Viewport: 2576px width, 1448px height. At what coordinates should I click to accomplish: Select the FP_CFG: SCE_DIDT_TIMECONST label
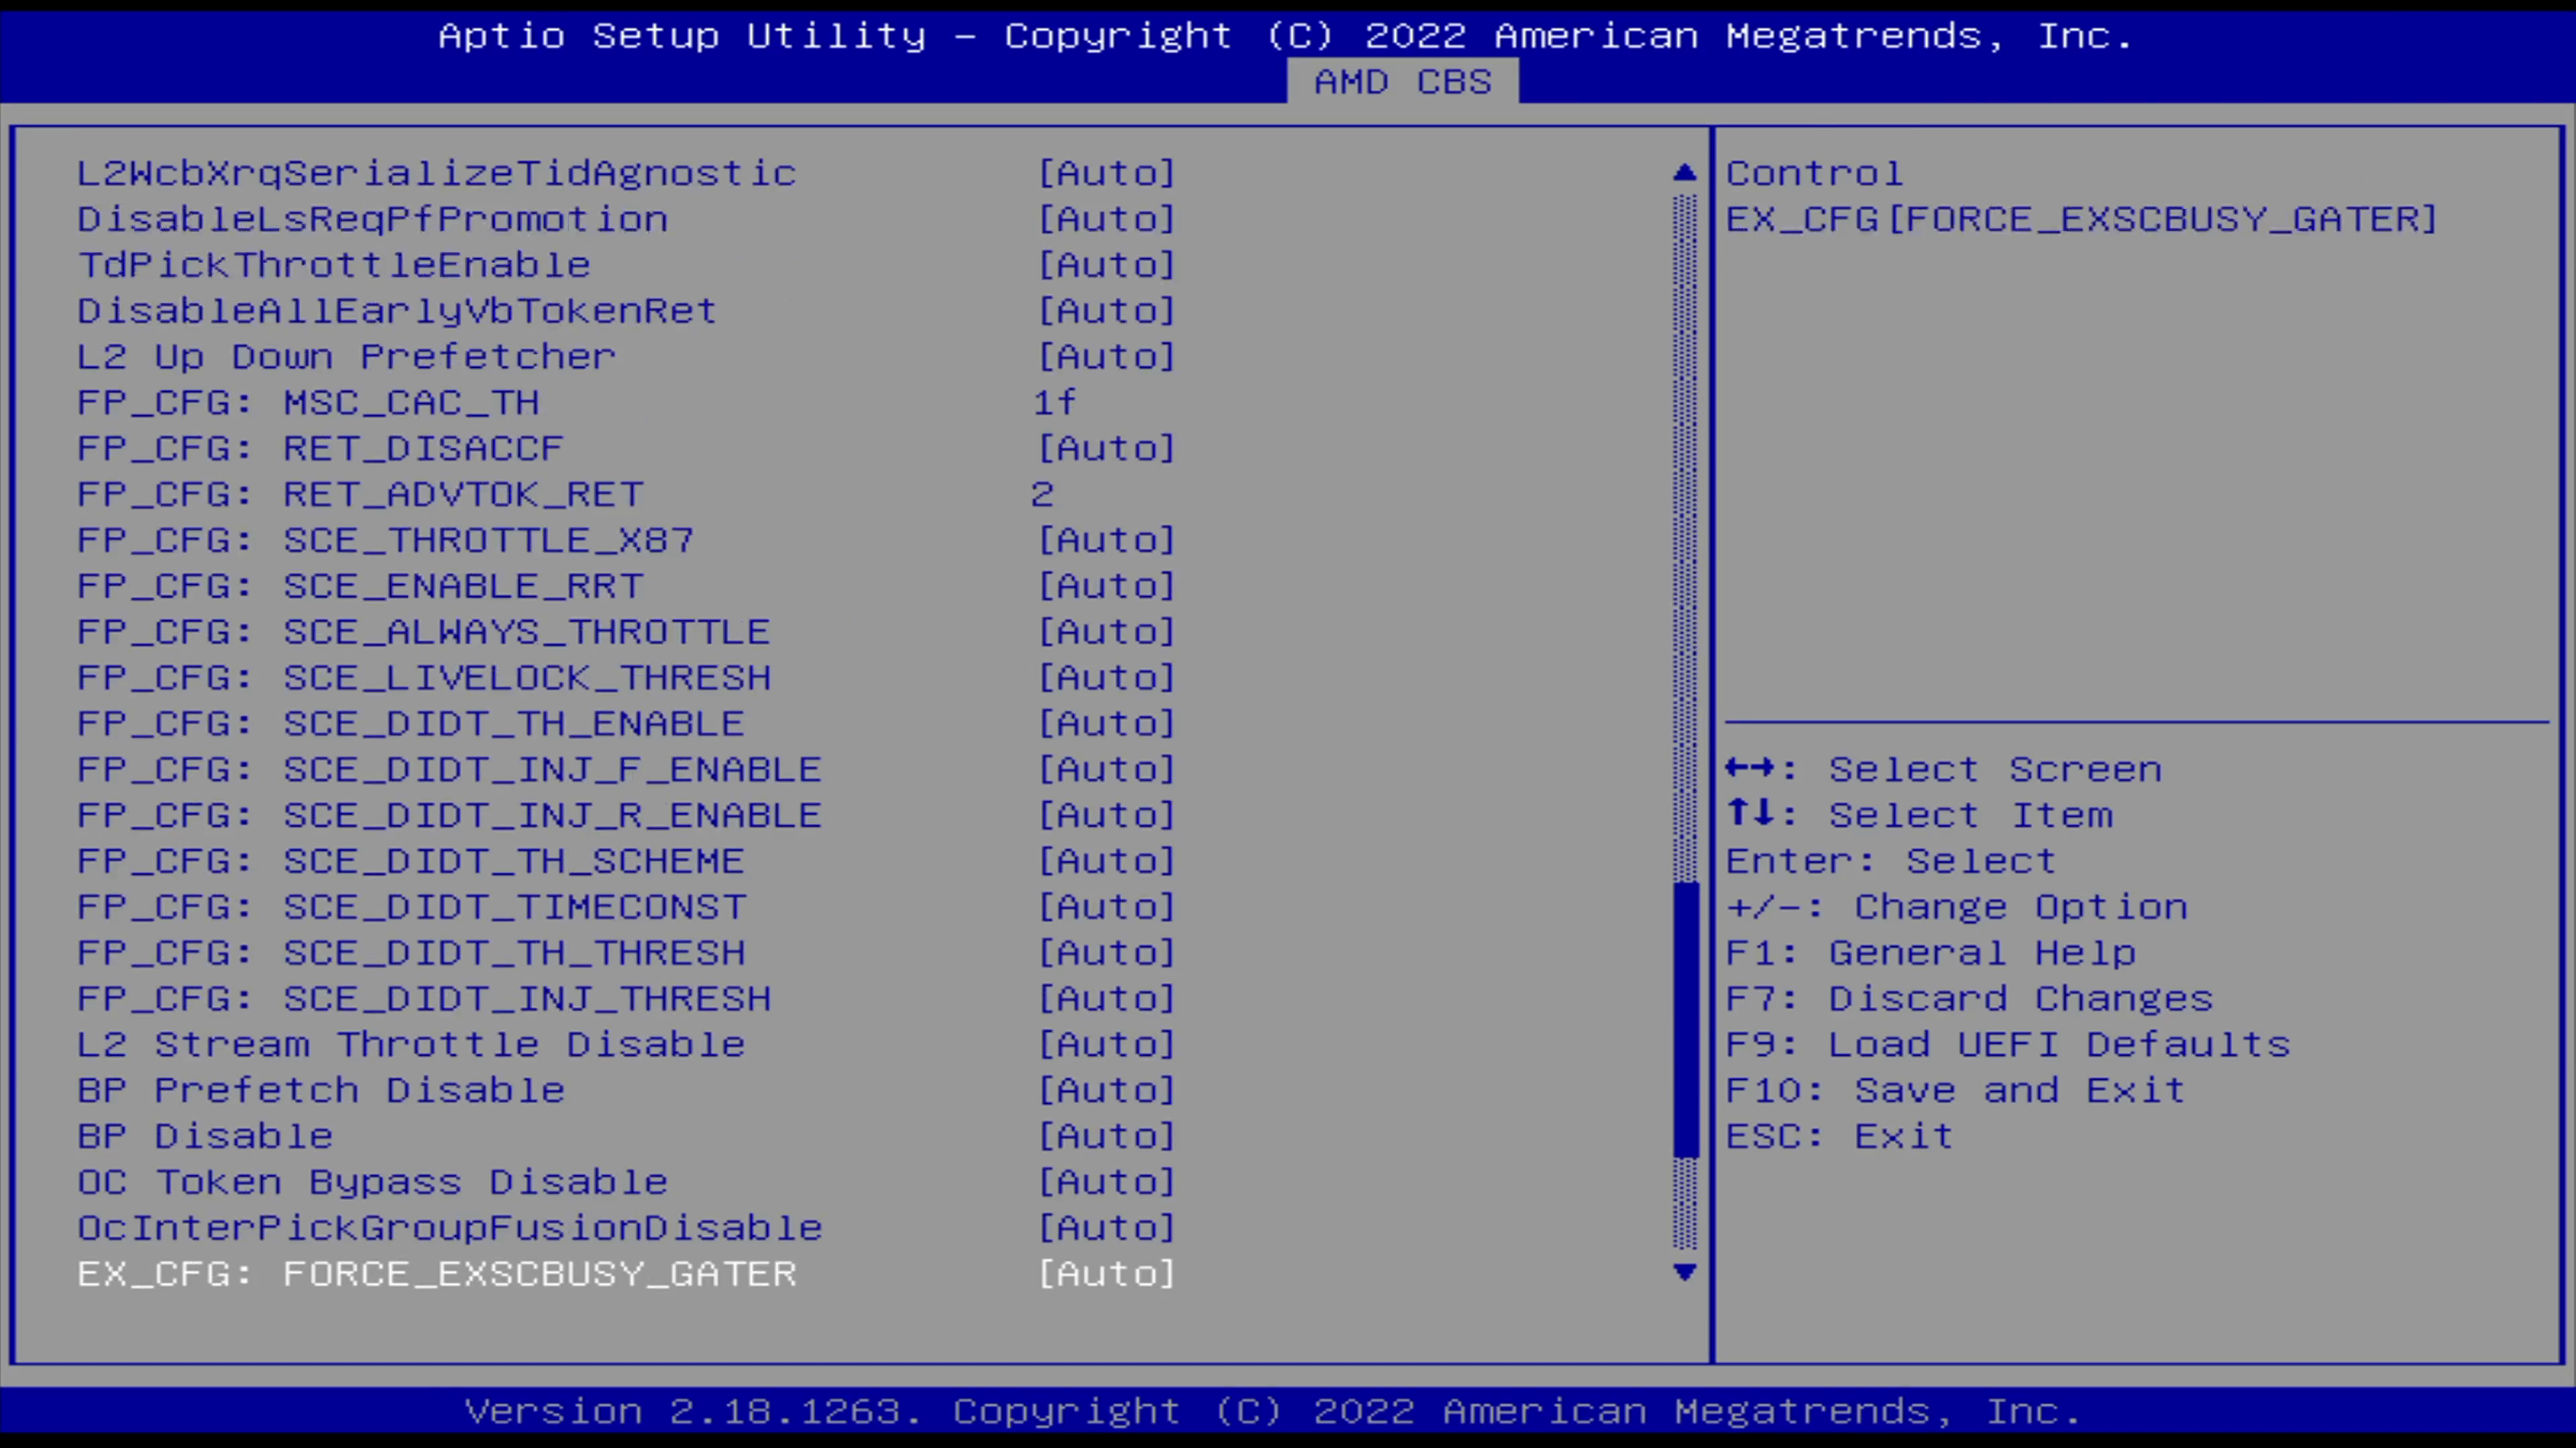412,908
